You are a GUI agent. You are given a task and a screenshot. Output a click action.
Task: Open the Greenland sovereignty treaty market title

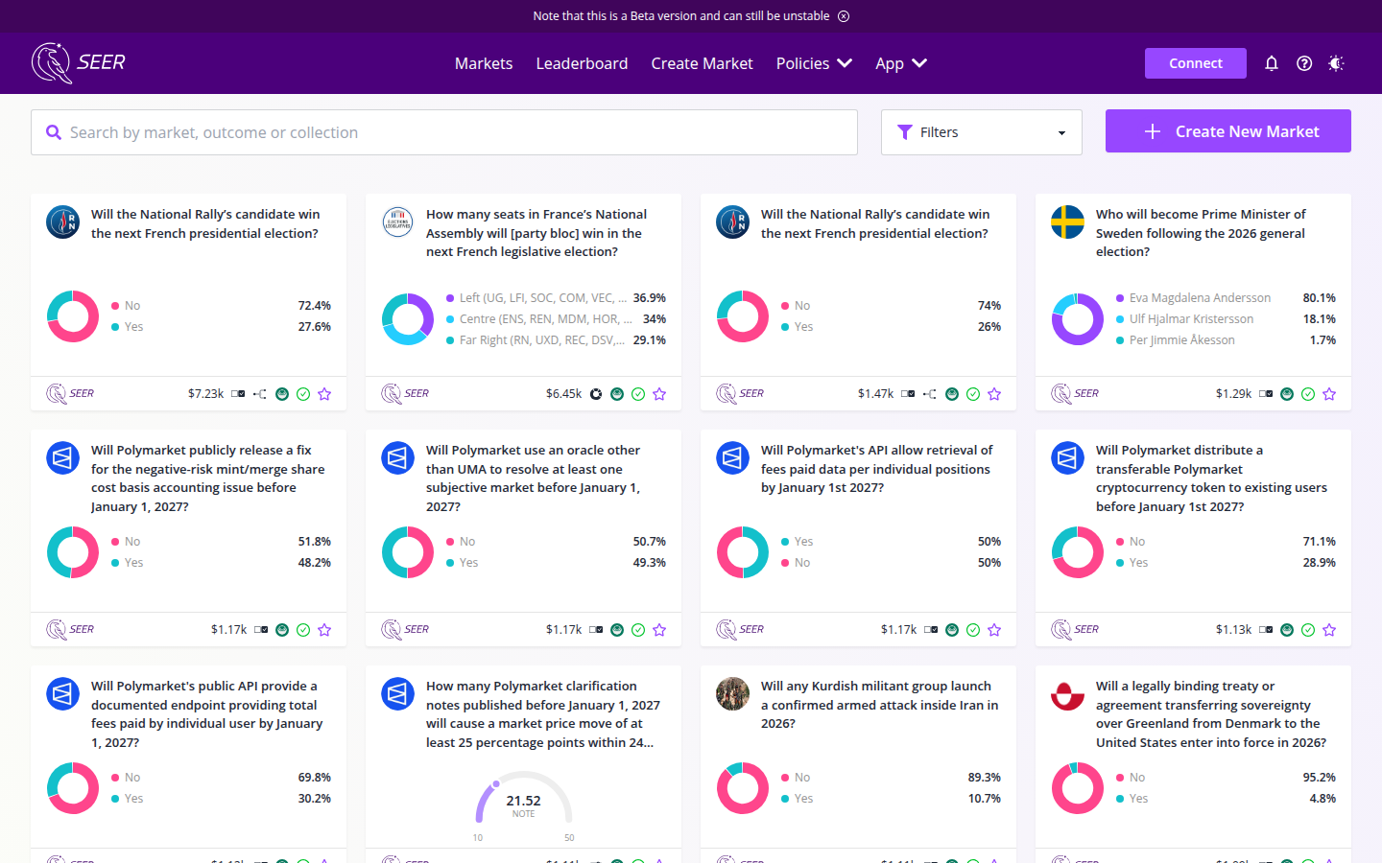coord(1211,714)
